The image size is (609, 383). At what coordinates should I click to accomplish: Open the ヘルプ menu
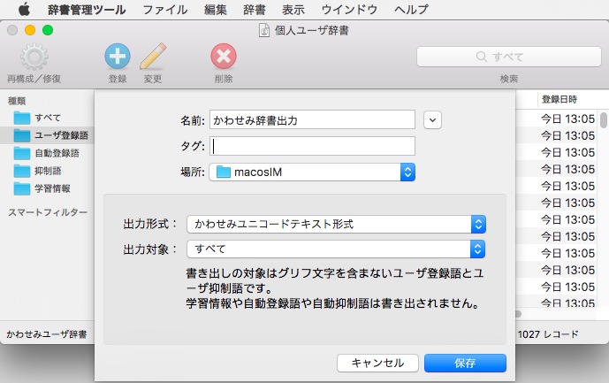click(x=411, y=10)
